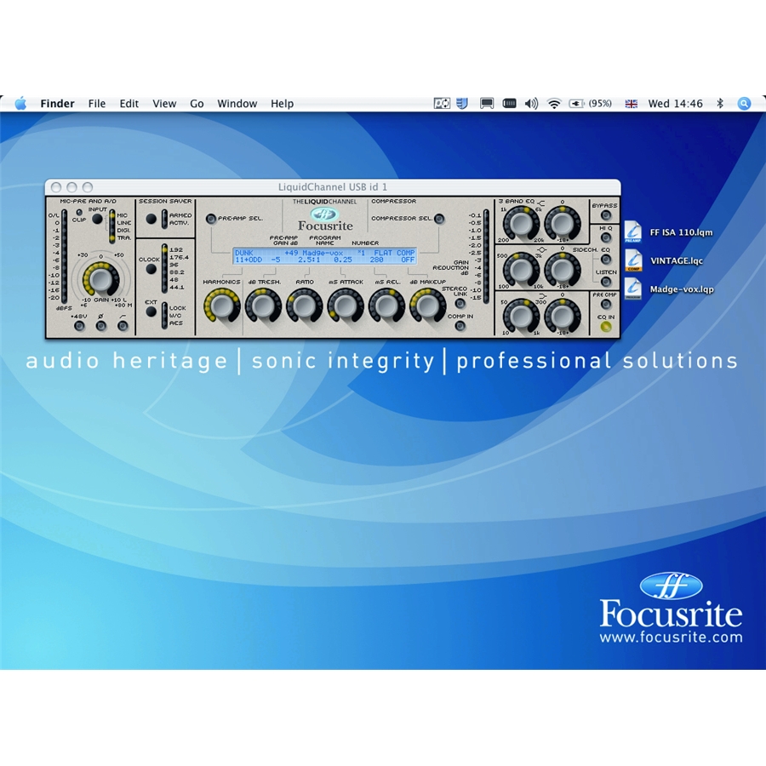Image resolution: width=766 pixels, height=766 pixels.
Task: Click the Harmonics knob
Action: point(222,306)
